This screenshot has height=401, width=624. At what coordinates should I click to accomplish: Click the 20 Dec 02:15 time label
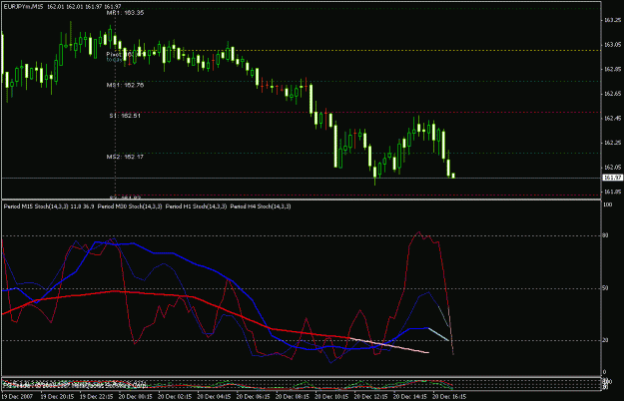point(175,397)
